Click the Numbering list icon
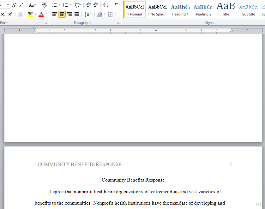The image size is (265, 209). point(65,5)
